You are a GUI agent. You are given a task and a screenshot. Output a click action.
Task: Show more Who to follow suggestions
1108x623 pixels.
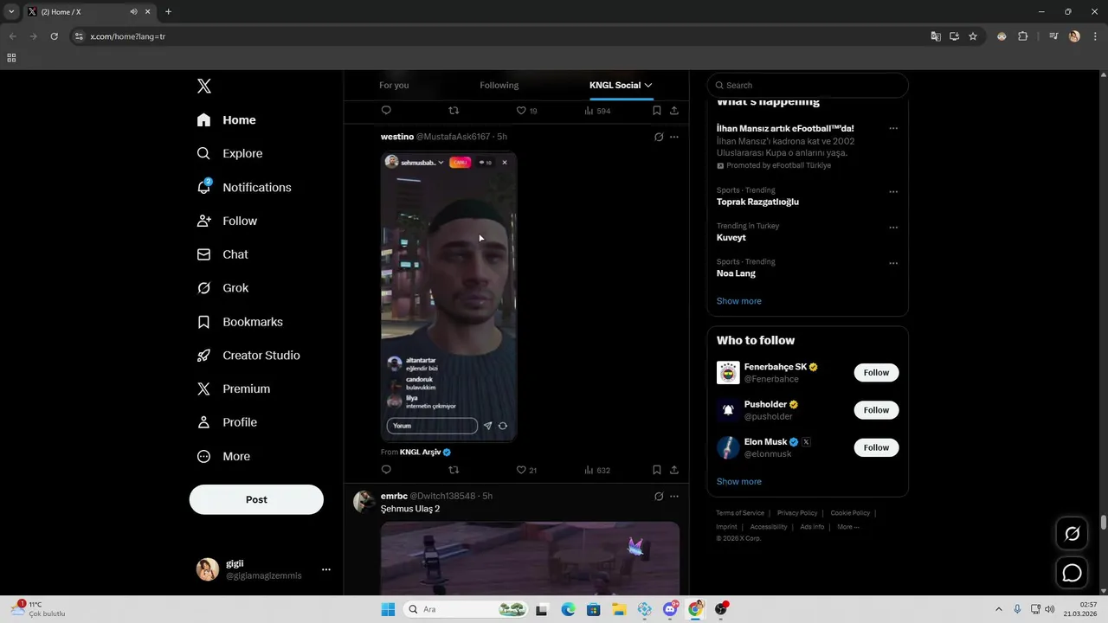(x=738, y=481)
